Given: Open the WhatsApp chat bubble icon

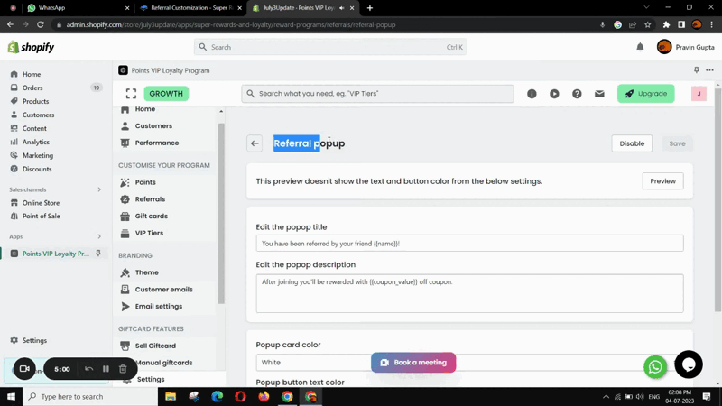Looking at the screenshot, I should click(x=655, y=366).
